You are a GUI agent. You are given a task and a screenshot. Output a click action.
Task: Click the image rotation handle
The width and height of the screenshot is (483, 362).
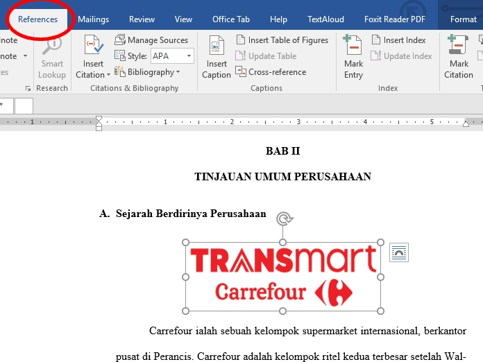pyautogui.click(x=284, y=219)
